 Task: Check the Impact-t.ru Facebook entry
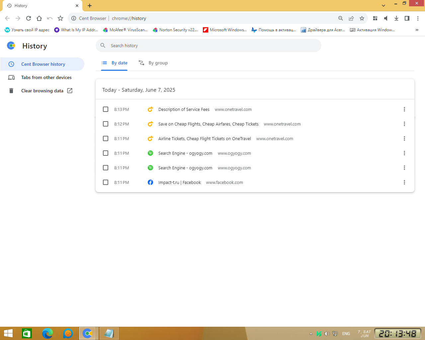(x=106, y=182)
